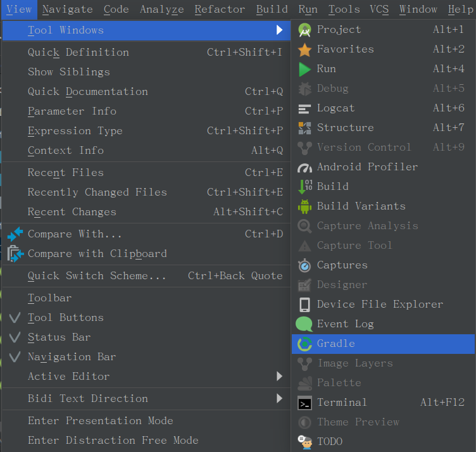Click the Structure panel icon
Viewport: 476px width, 452px height.
[304, 128]
